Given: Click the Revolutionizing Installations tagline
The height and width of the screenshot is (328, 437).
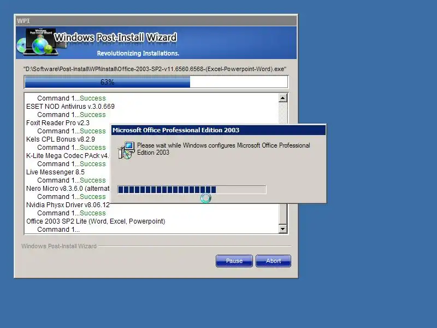Looking at the screenshot, I should click(138, 53).
